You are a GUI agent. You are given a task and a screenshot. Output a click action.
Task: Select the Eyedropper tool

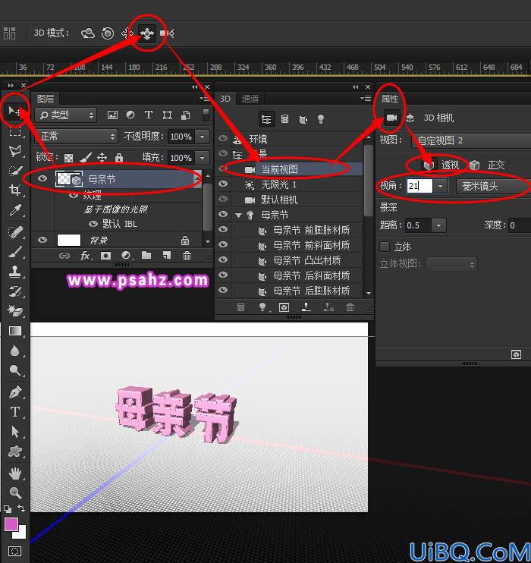tap(14, 210)
